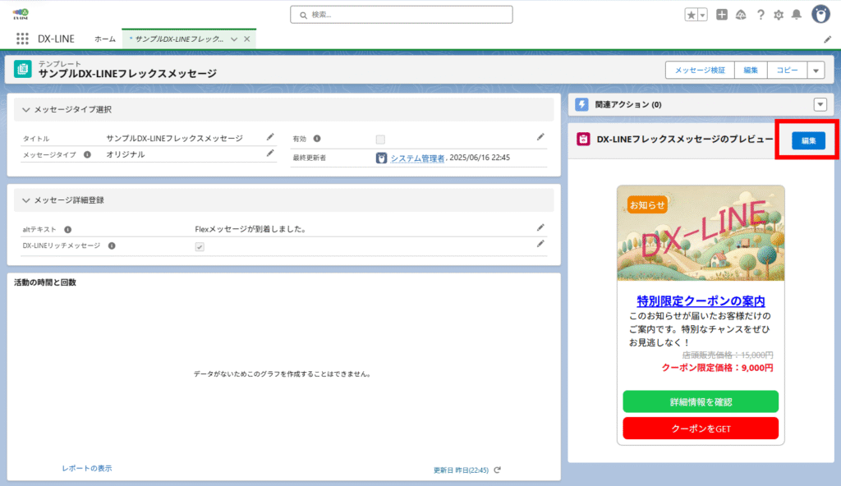841x486 pixels.
Task: Collapse the メッセージ詳細登録 section
Action: click(26, 199)
